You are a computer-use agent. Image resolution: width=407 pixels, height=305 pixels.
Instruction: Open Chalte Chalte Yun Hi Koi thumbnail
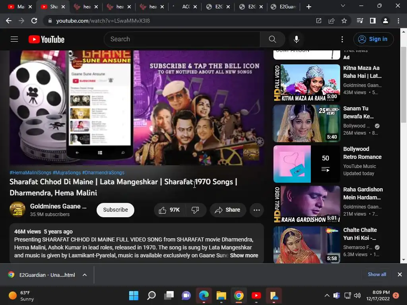(x=306, y=245)
